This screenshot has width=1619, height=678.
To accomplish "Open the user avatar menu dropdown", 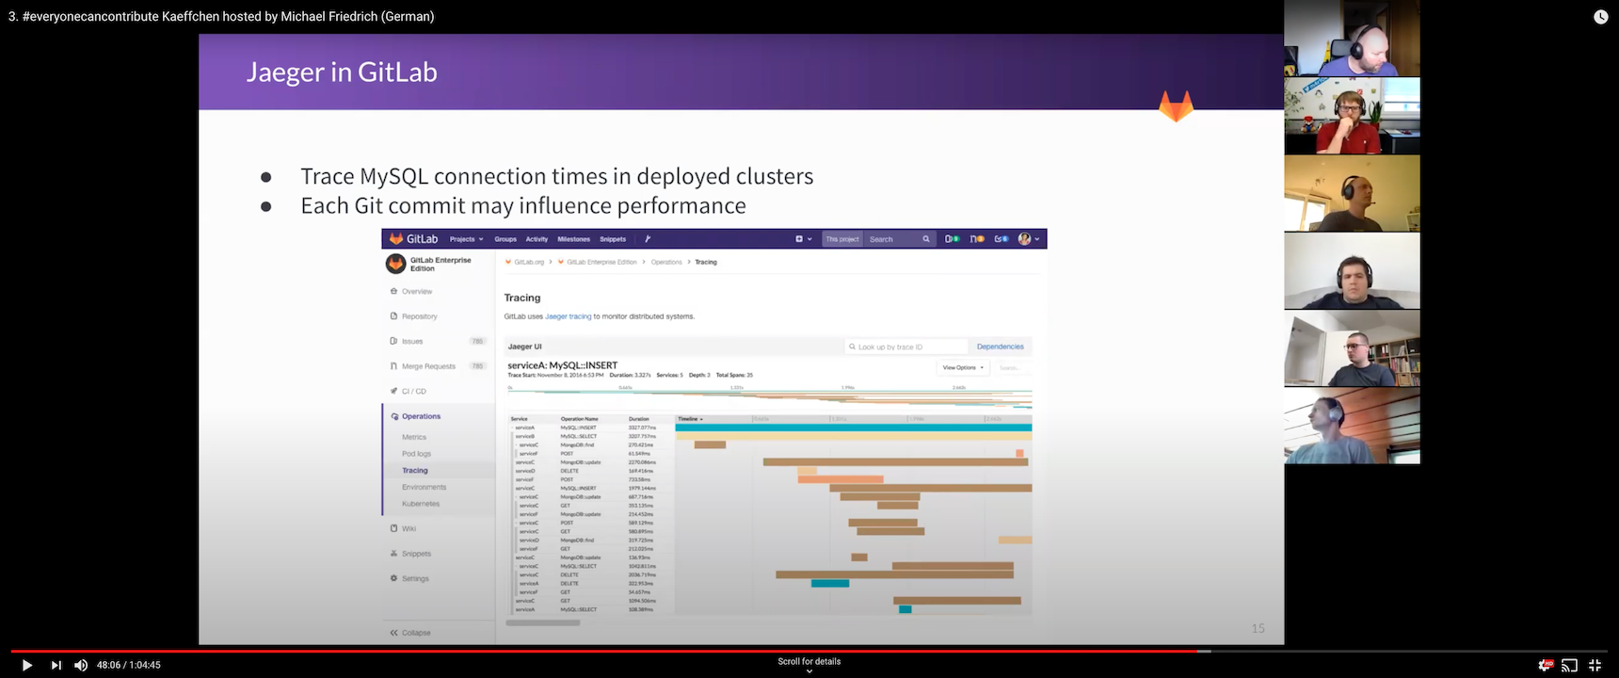I will click(x=1028, y=239).
